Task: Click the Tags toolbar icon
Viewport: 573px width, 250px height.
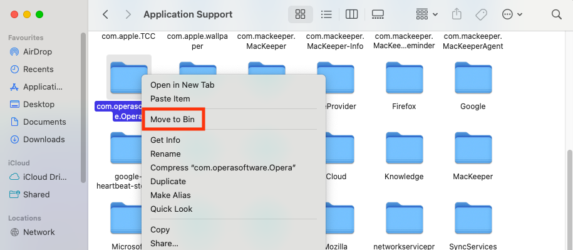Action: tap(481, 14)
